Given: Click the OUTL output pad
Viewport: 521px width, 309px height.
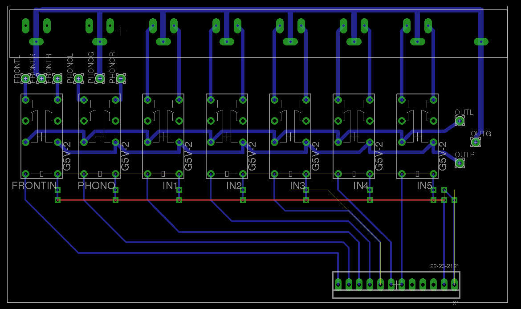Looking at the screenshot, I should pos(460,120).
